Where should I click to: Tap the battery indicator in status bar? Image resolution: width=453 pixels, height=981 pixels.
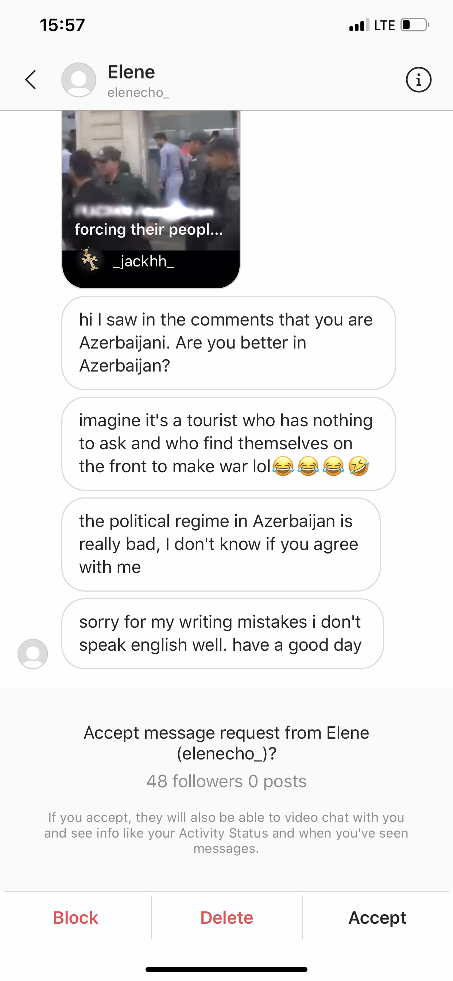(415, 25)
